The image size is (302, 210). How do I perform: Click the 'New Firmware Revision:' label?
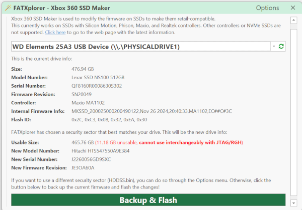pyautogui.click(x=39, y=168)
